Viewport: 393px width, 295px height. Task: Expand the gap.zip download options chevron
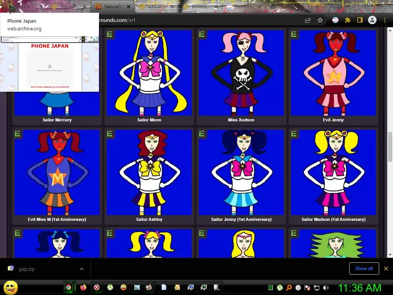[x=82, y=269]
